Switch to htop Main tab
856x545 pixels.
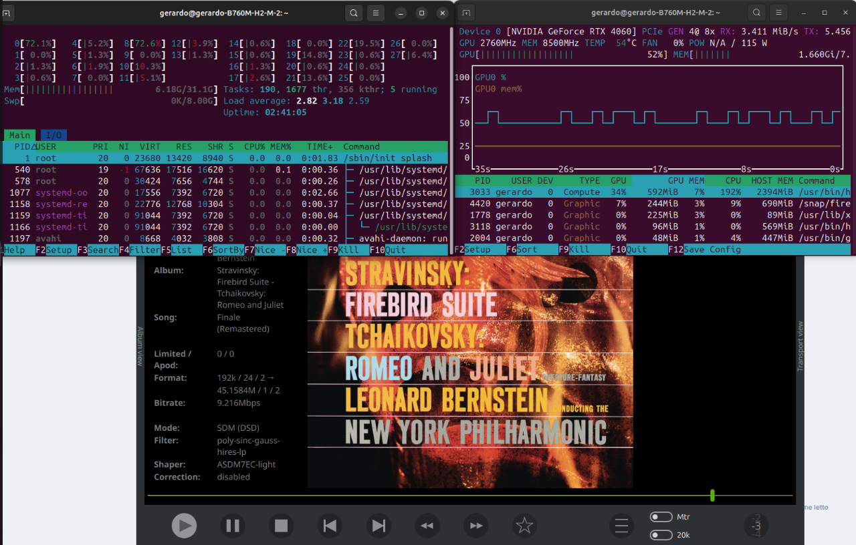(19, 135)
